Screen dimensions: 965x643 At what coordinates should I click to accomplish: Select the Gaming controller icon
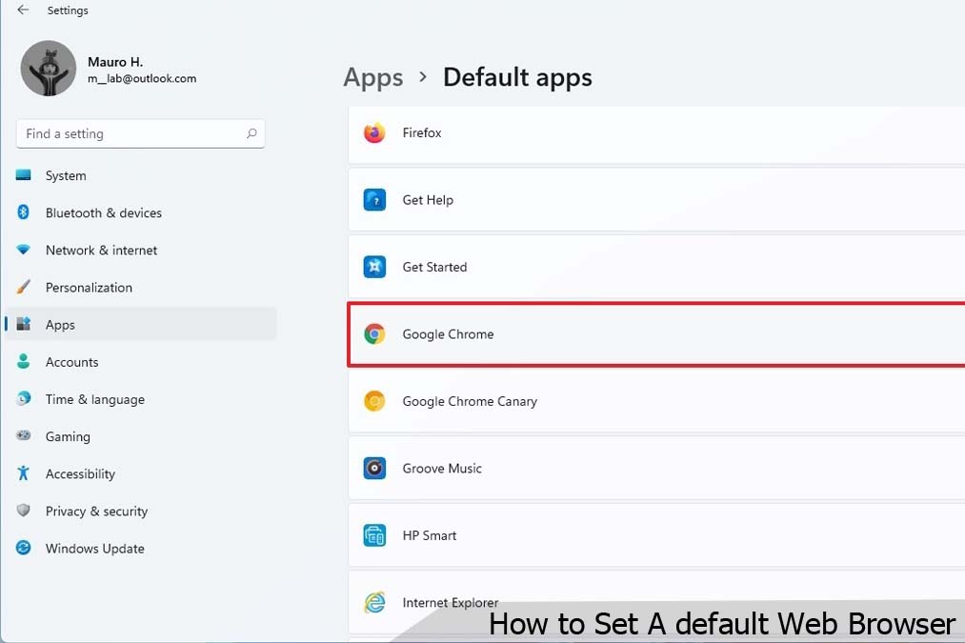(x=24, y=435)
